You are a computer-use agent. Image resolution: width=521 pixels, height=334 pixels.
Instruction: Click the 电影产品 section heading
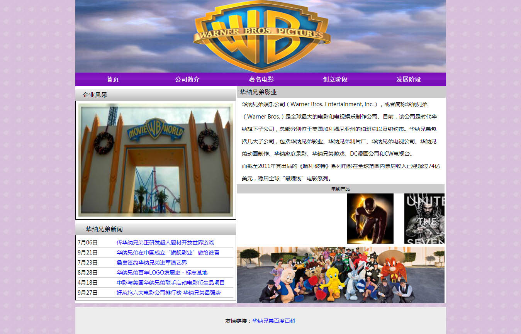click(341, 189)
